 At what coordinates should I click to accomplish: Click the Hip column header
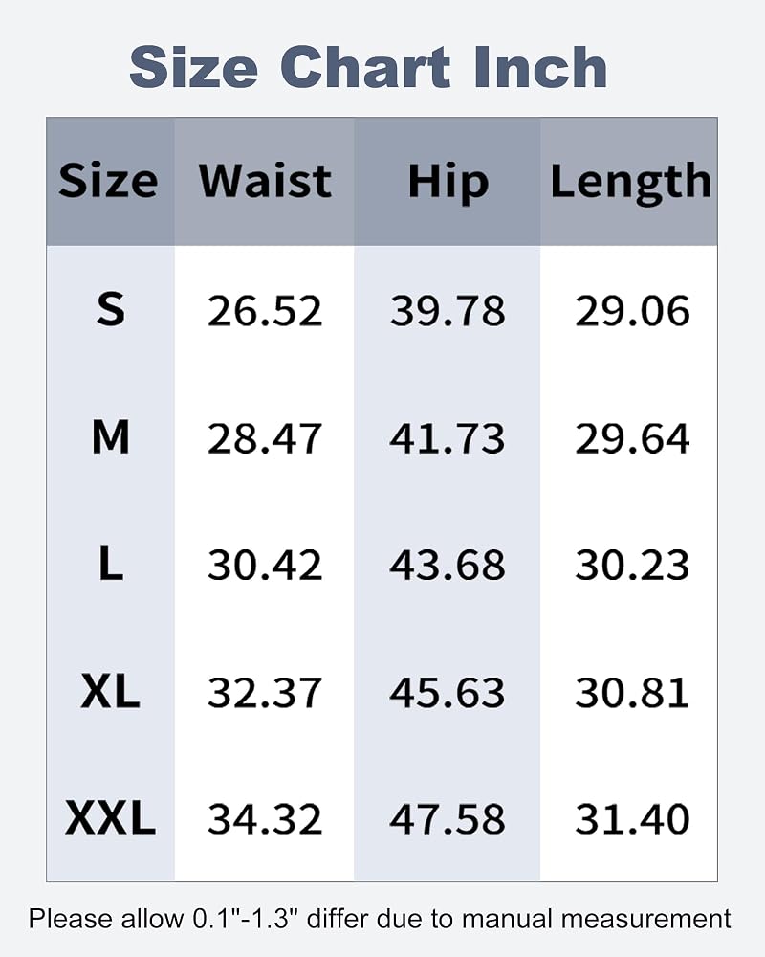[x=448, y=182]
